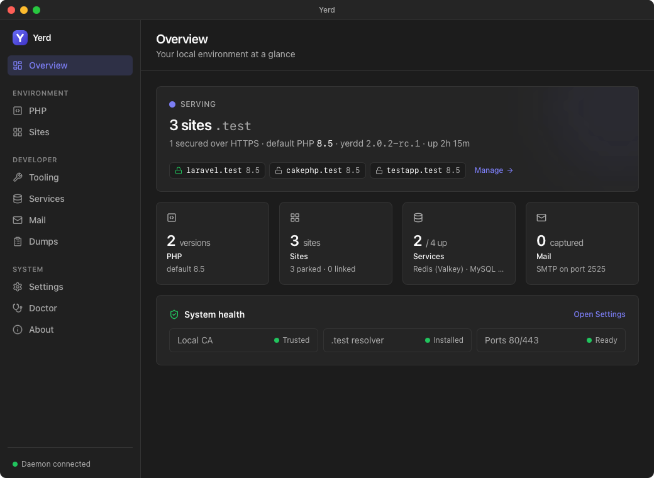The image size is (654, 478).
Task: Click the green lock icon on laravel.test
Action: [179, 170]
